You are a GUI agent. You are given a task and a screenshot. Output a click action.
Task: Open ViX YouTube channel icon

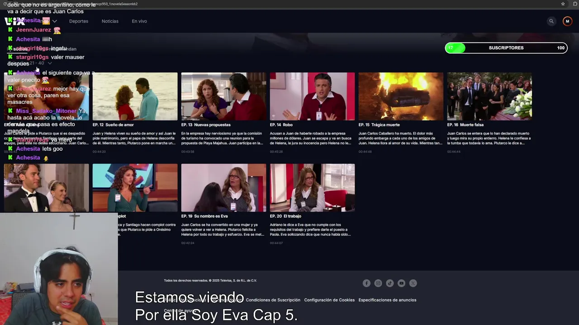click(x=401, y=283)
